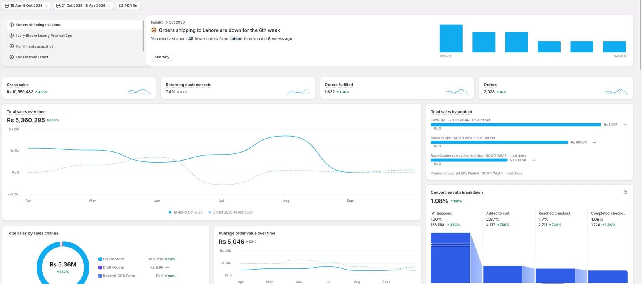Click the Week 1 bar in the insight chart
Screen dimensions: 642x284
click(451, 38)
